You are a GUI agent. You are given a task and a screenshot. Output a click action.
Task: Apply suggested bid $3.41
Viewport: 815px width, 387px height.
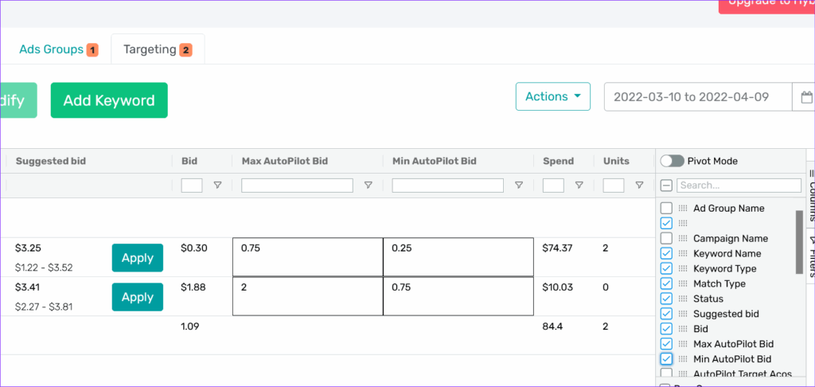[137, 297]
